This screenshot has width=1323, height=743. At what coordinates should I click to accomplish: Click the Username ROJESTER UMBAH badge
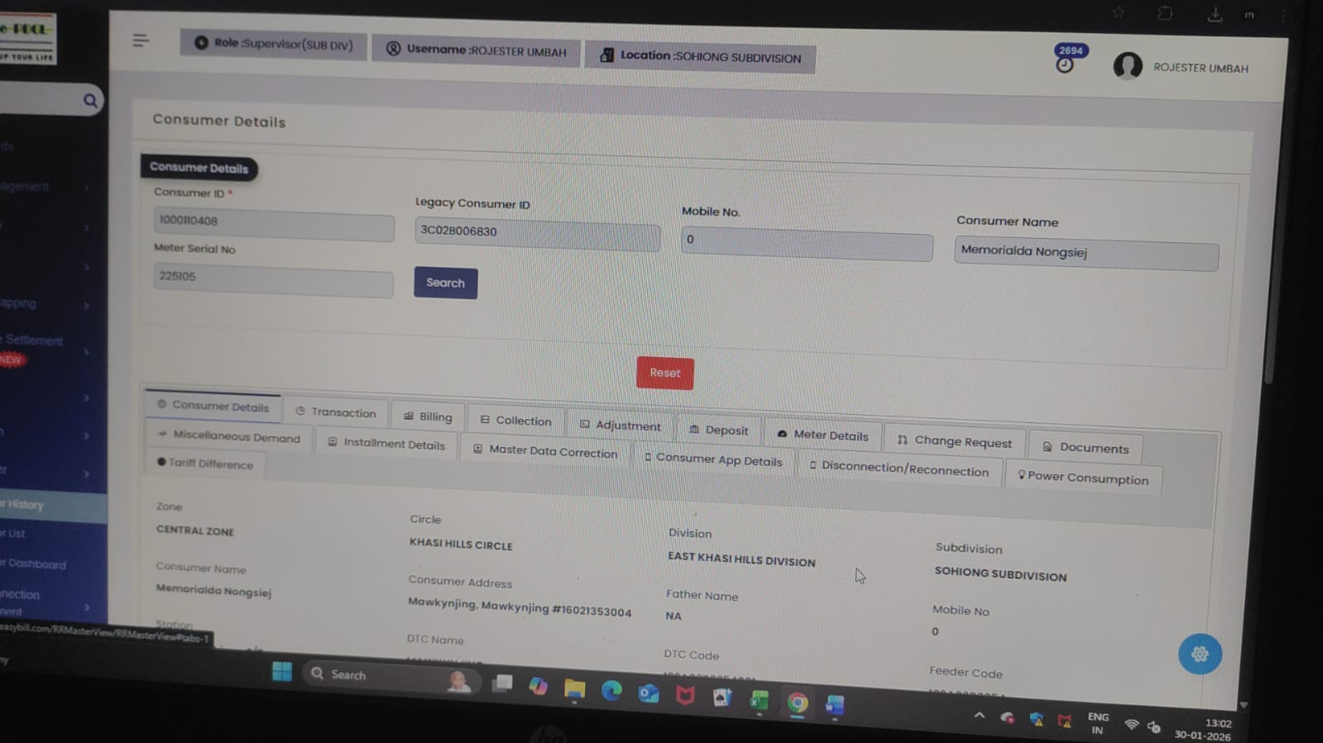pos(476,50)
